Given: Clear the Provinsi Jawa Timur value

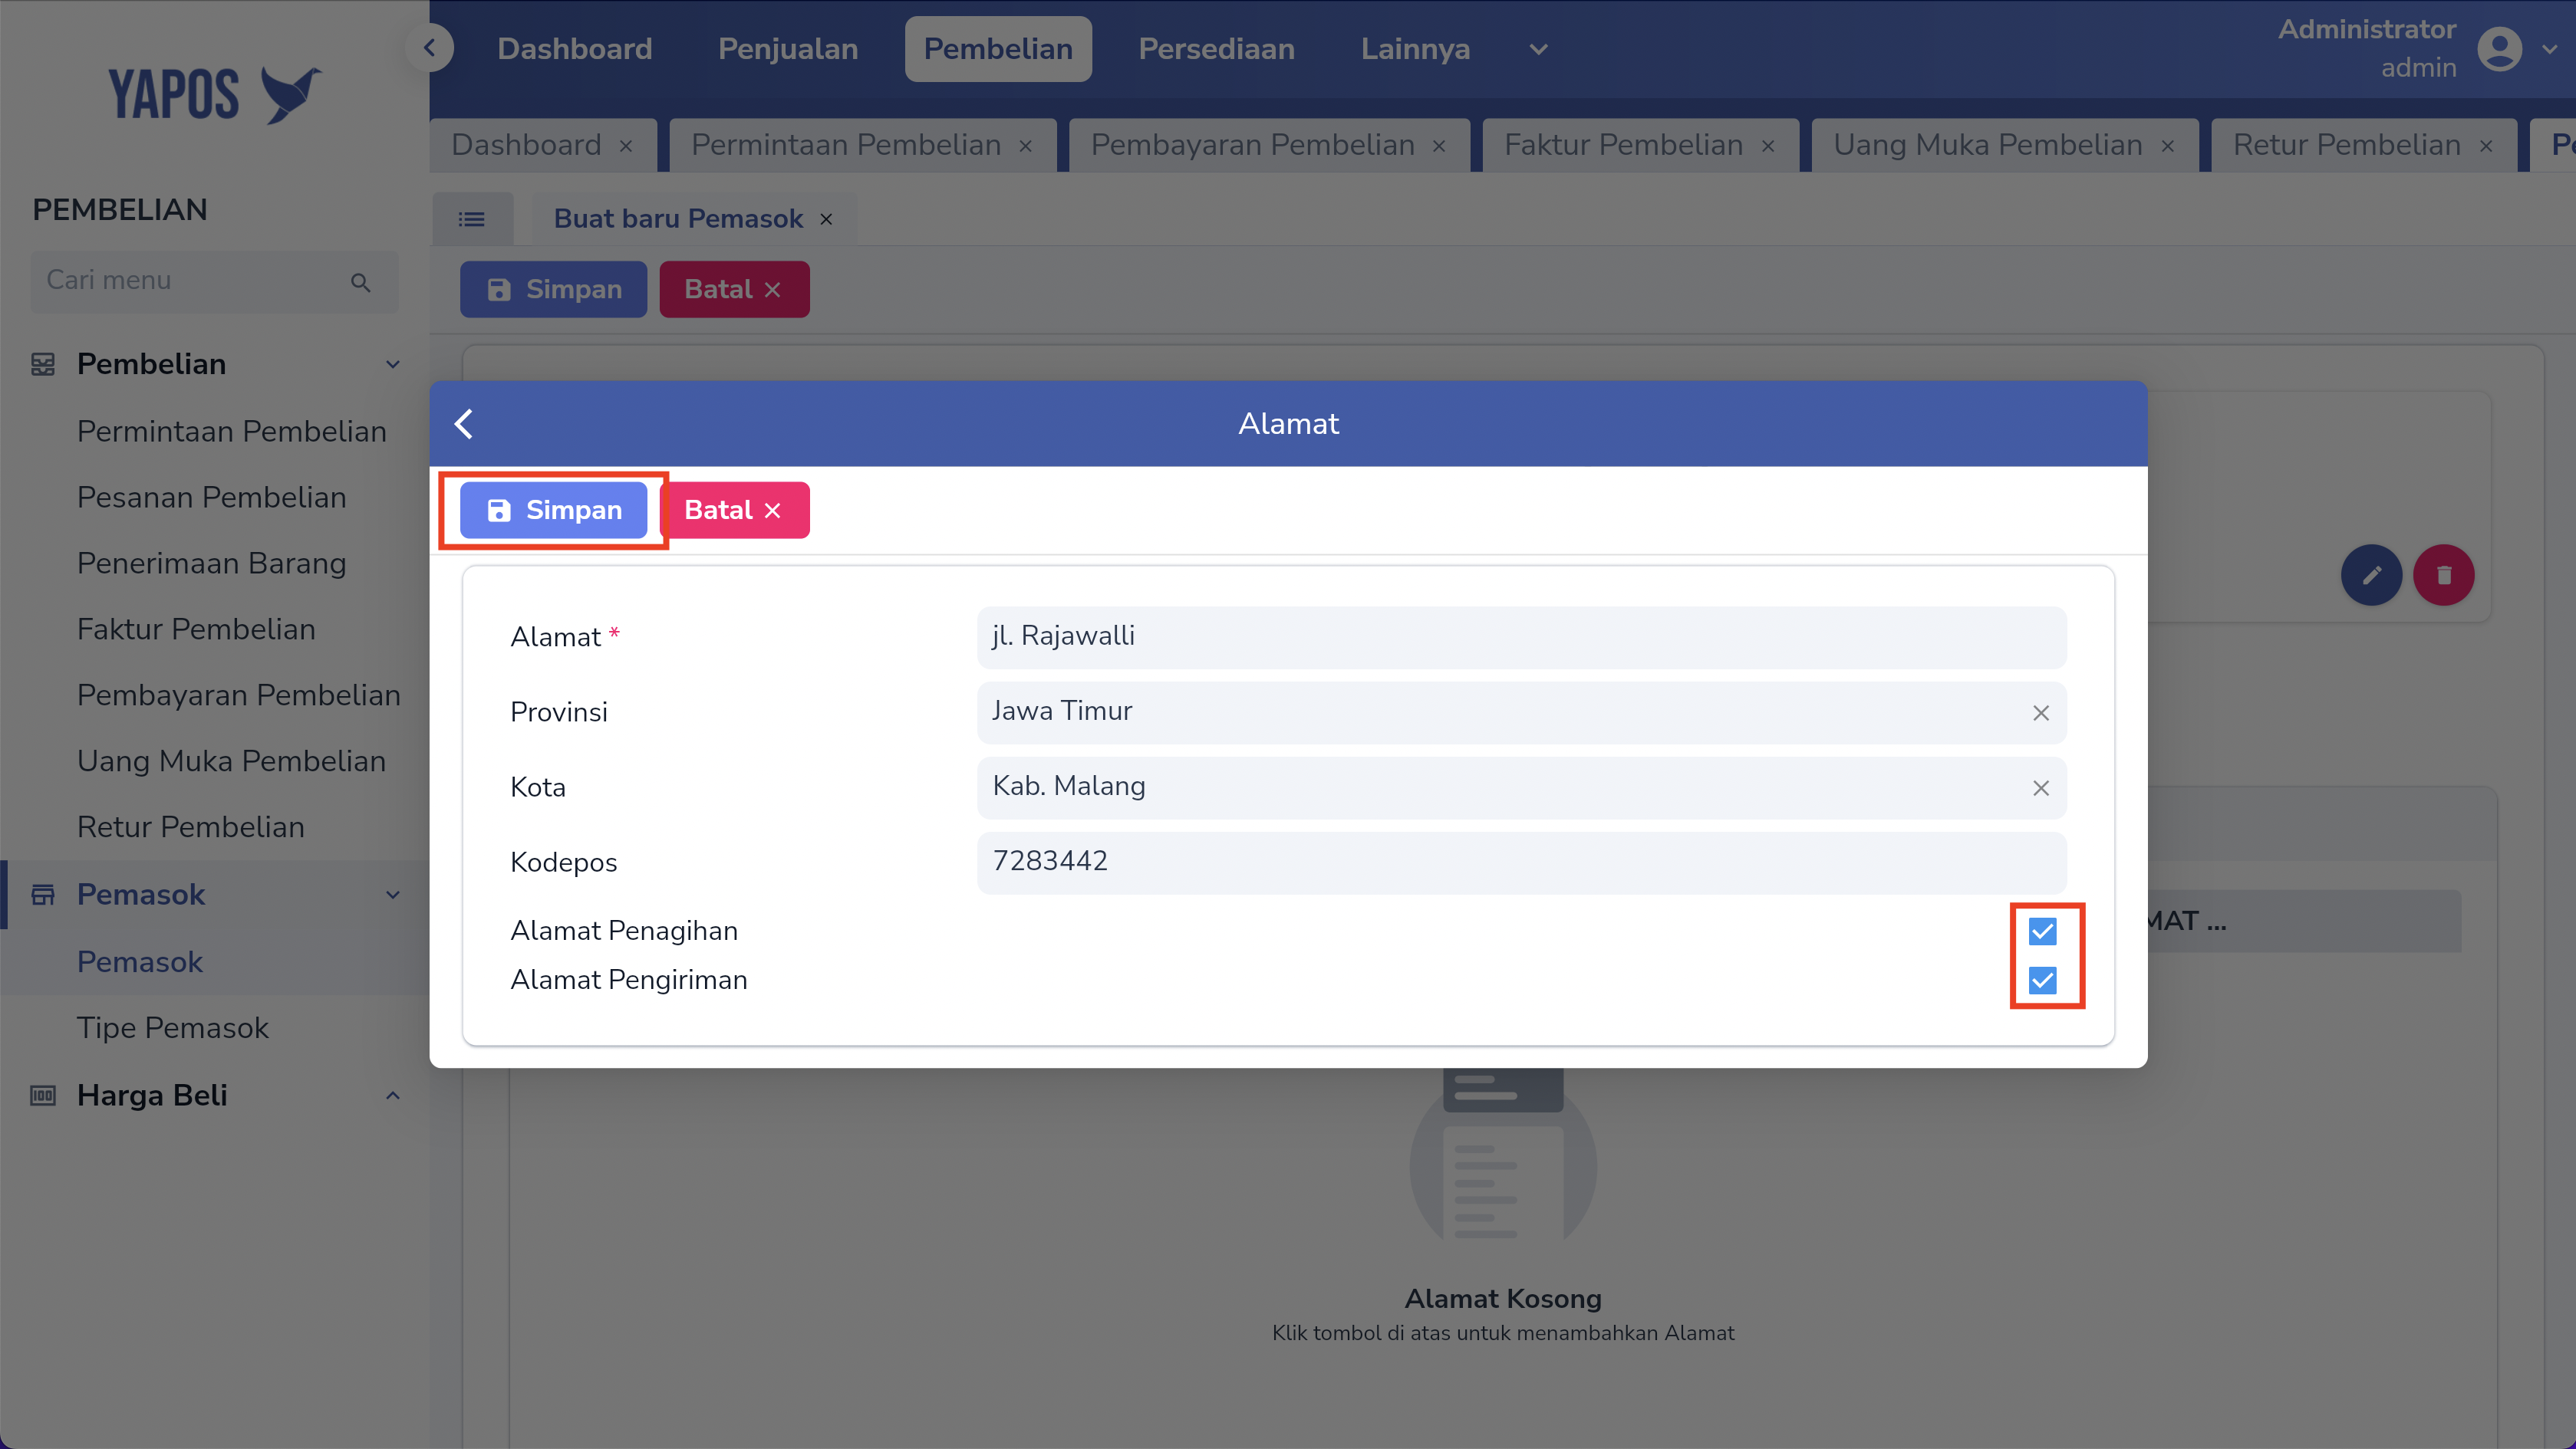Looking at the screenshot, I should click(2041, 712).
